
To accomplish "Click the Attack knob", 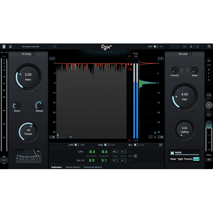I will tap(17, 106).
